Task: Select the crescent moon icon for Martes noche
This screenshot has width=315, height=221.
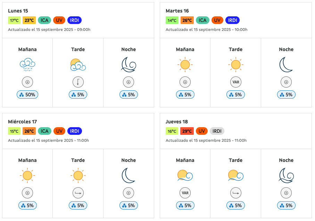Action: click(286, 65)
